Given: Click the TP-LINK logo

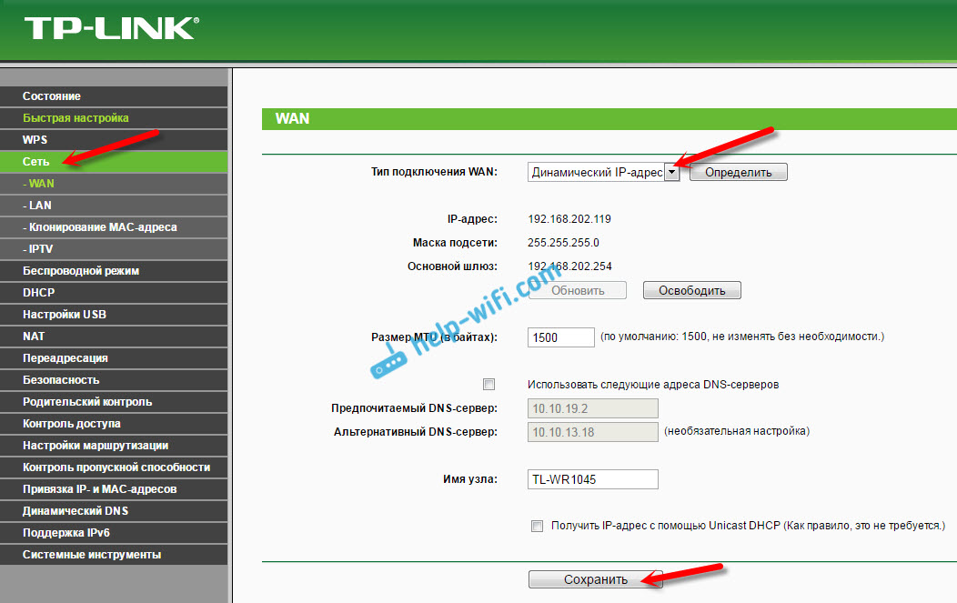Looking at the screenshot, I should (109, 28).
